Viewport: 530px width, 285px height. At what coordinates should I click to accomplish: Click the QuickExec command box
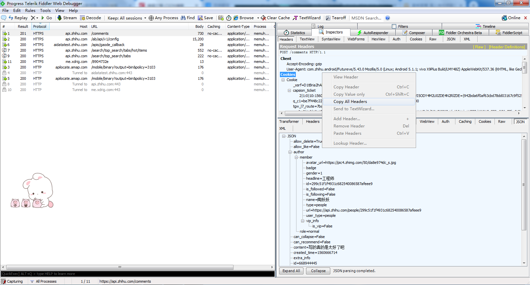pyautogui.click(x=137, y=274)
